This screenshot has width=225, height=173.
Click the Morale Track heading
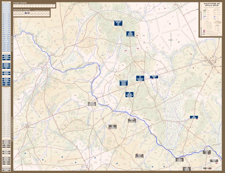(x=22, y=10)
